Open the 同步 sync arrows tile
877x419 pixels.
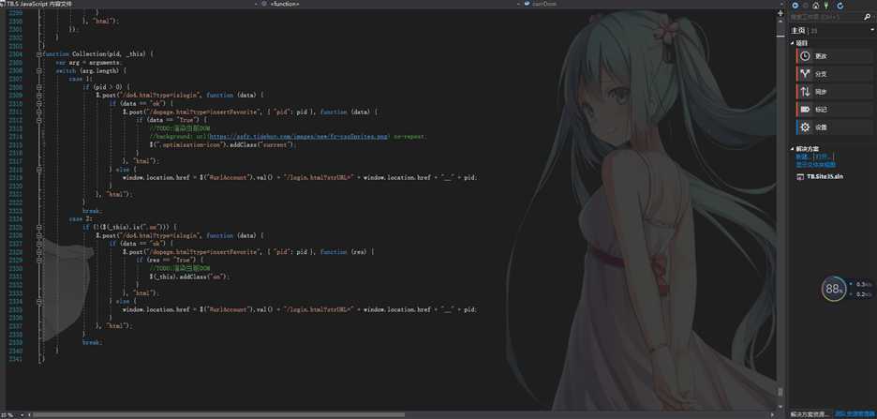(834, 92)
